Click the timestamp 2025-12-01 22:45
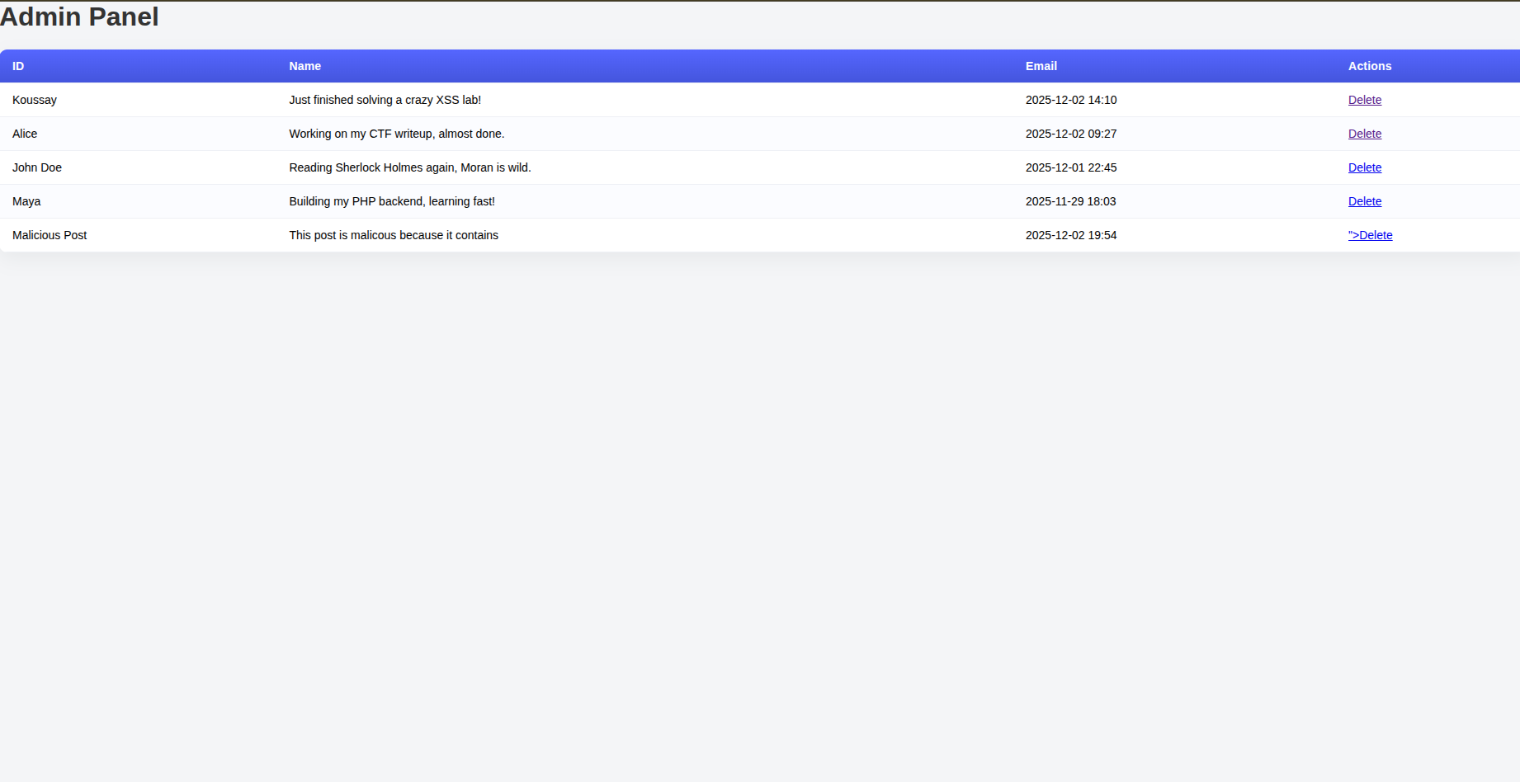Image resolution: width=1520 pixels, height=782 pixels. coord(1071,167)
